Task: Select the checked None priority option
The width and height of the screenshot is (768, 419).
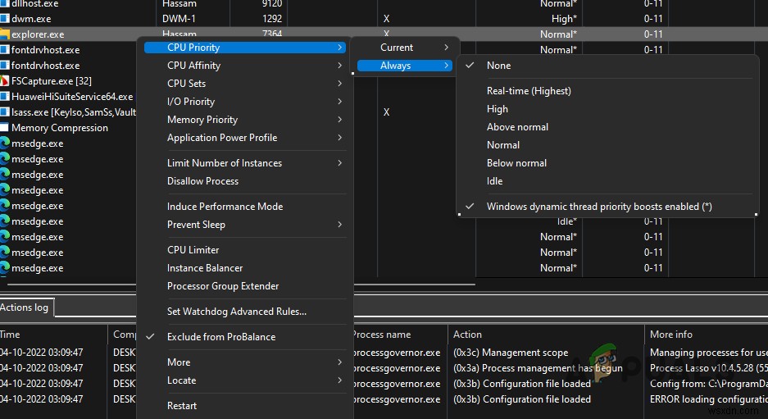Action: 498,66
